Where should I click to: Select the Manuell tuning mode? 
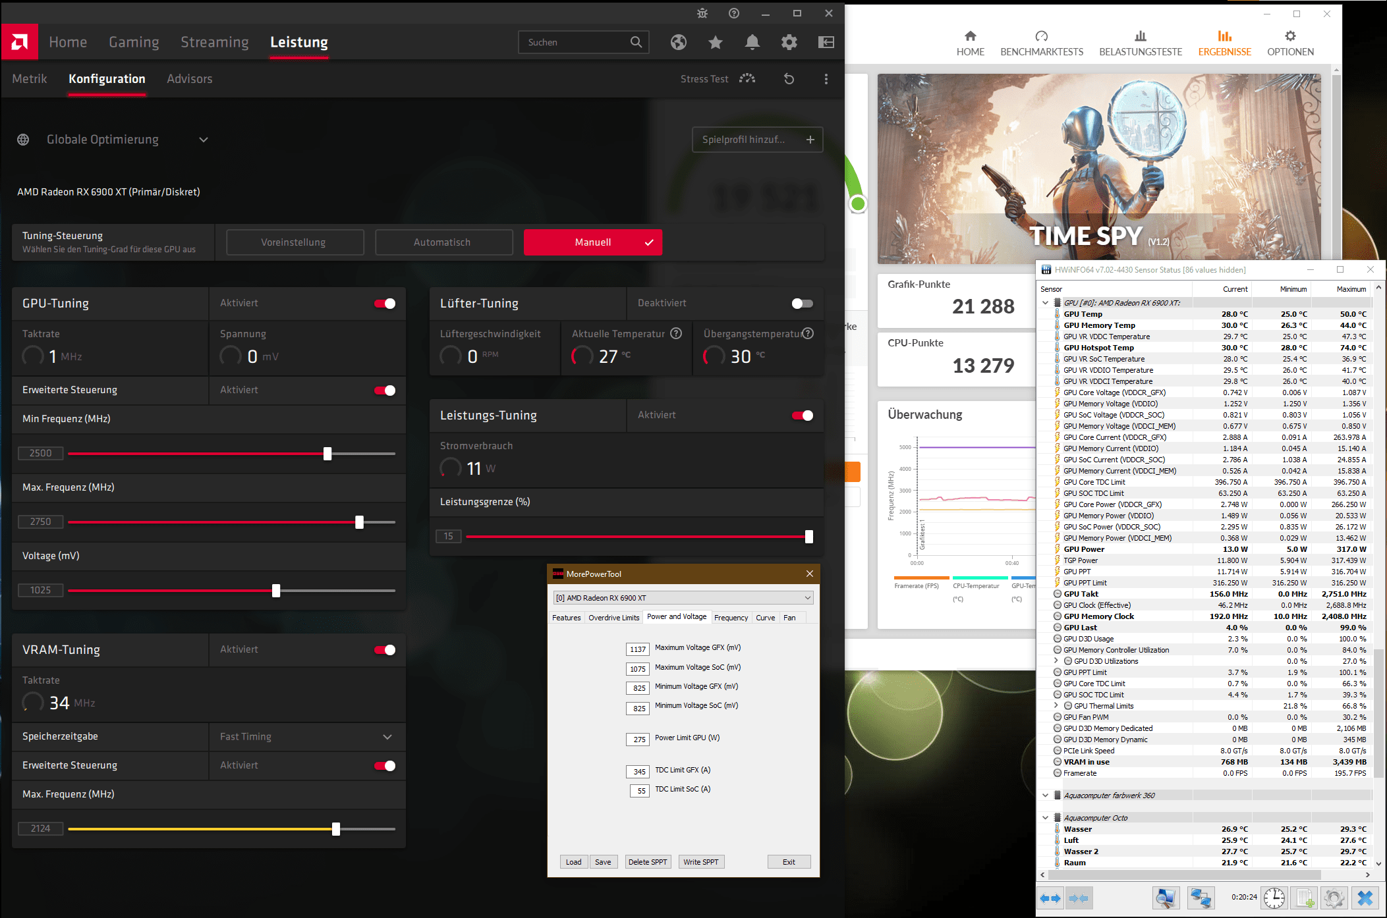[x=593, y=242]
